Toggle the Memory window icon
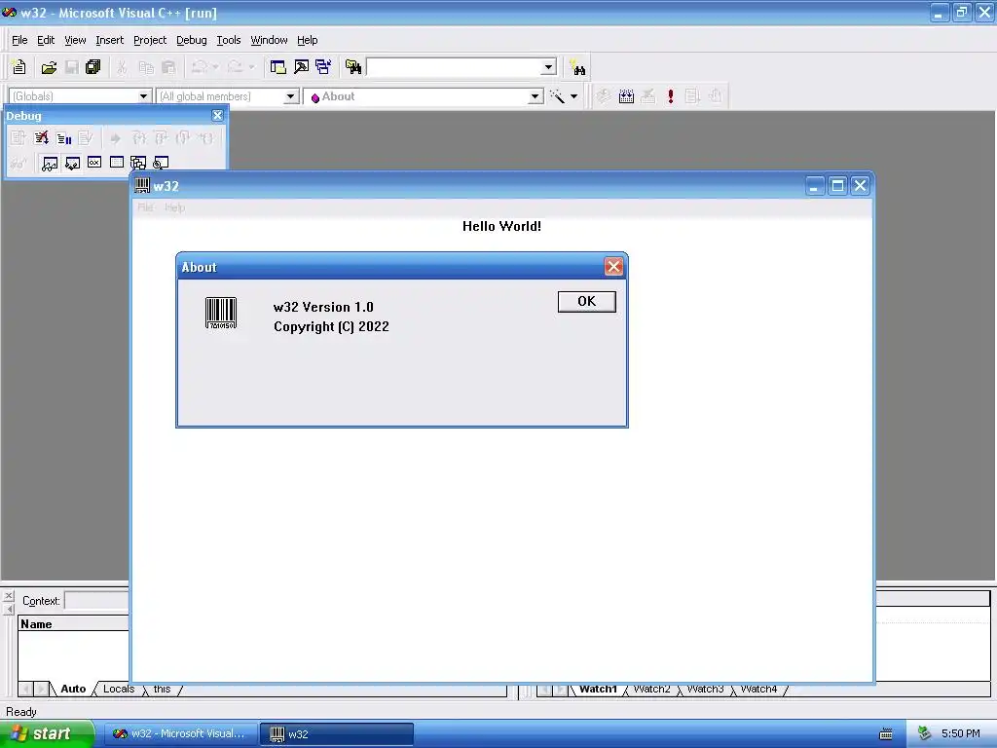997x748 pixels. (x=117, y=164)
